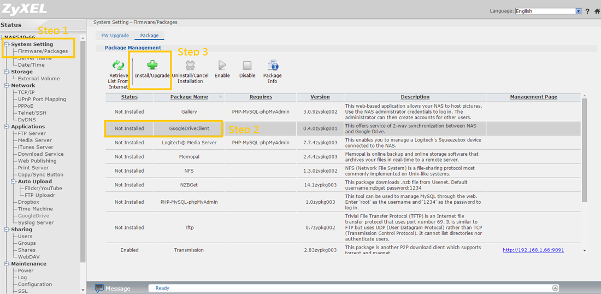Screen dimensions: 601x294
Task: Click the home icon at top right
Action: point(597,11)
